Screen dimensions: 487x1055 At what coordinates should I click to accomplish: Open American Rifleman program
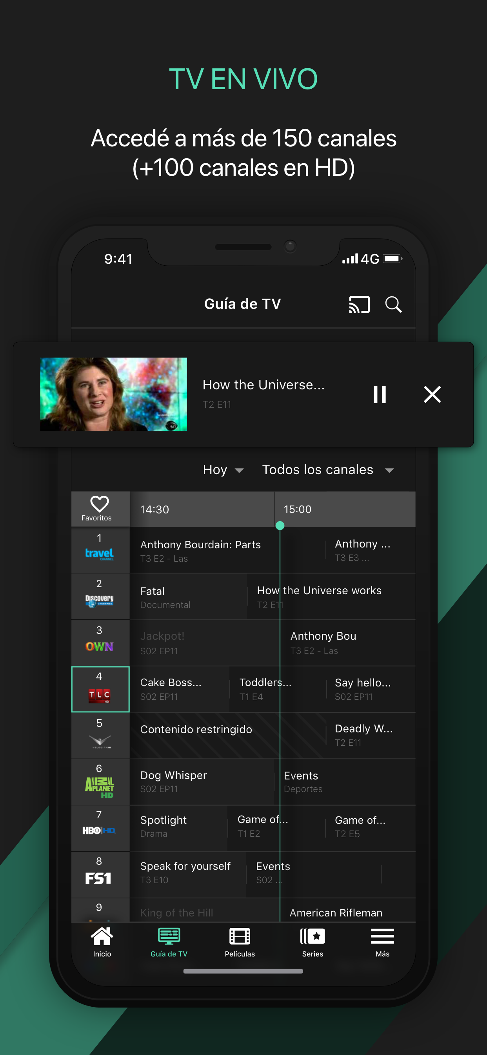pos(348,910)
